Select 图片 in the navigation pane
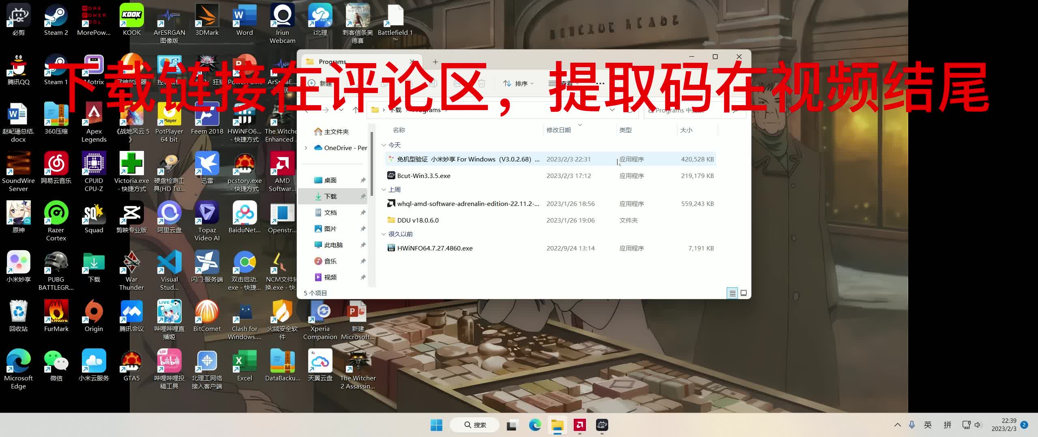The height and width of the screenshot is (437, 1038). 333,229
